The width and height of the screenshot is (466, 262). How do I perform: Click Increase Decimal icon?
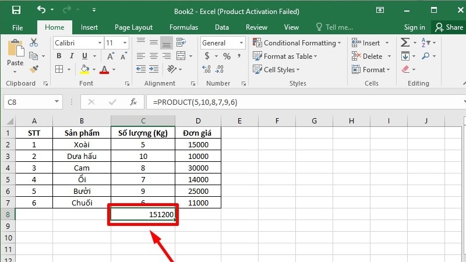pos(207,69)
